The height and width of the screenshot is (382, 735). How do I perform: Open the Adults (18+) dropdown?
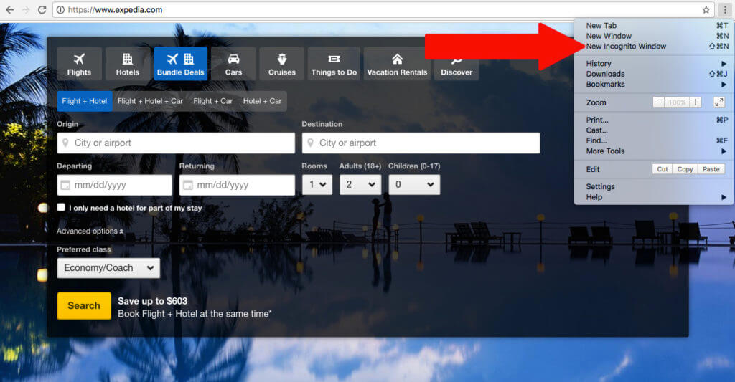[x=360, y=184]
